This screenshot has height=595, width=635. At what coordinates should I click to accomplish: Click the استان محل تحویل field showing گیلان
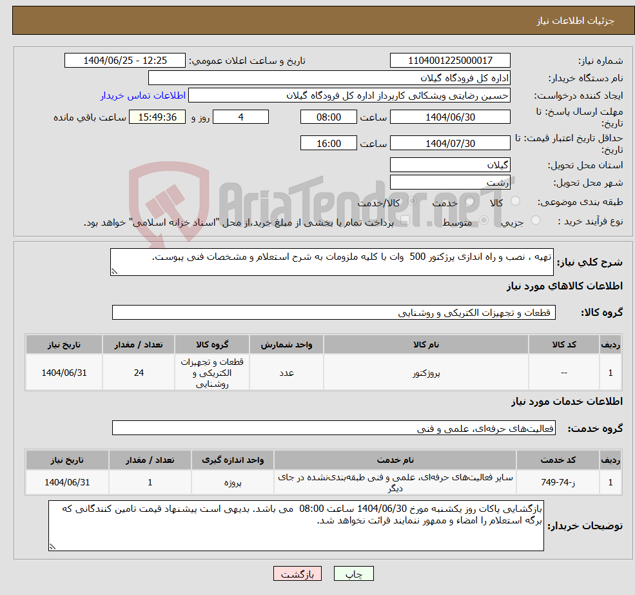pyautogui.click(x=449, y=165)
